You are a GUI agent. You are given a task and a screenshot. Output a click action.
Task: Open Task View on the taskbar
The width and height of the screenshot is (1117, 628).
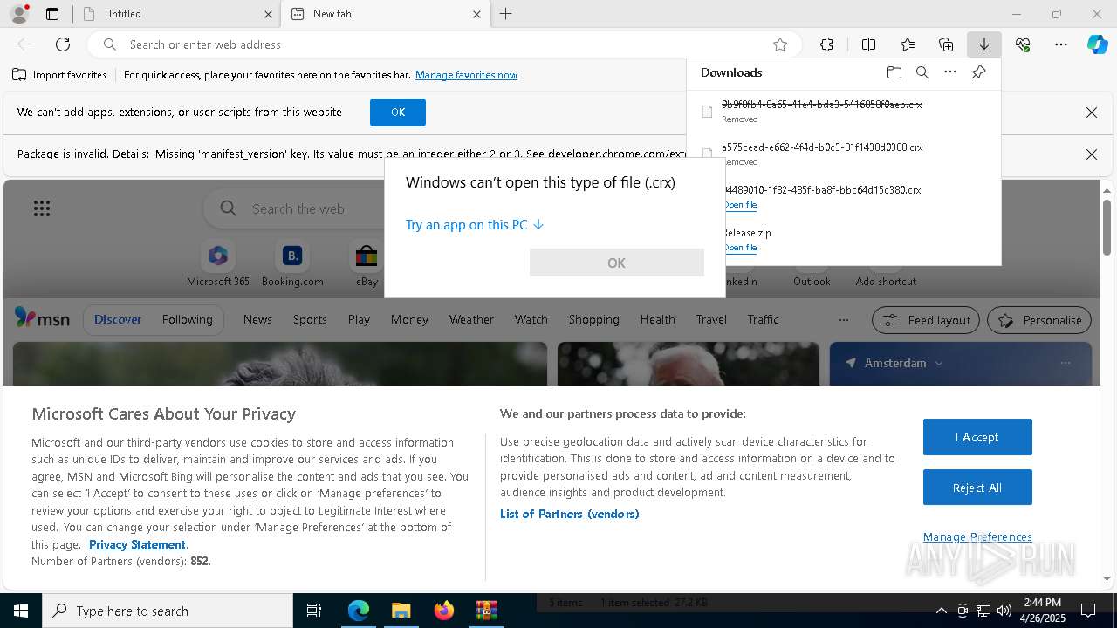click(314, 611)
